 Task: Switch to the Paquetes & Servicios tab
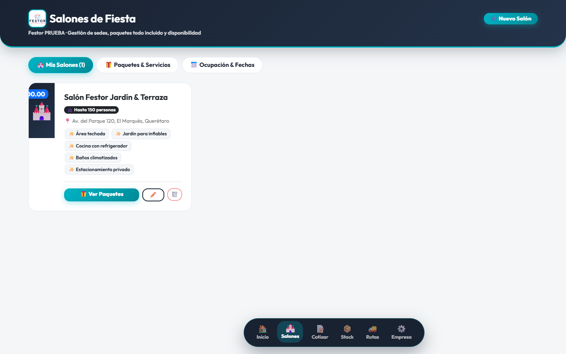click(138, 65)
